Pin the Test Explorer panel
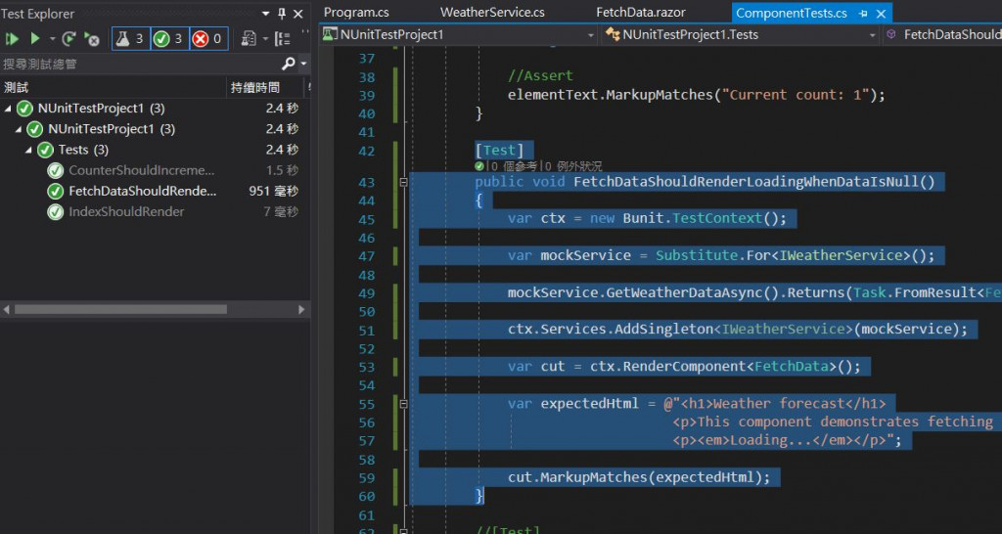 coord(282,14)
